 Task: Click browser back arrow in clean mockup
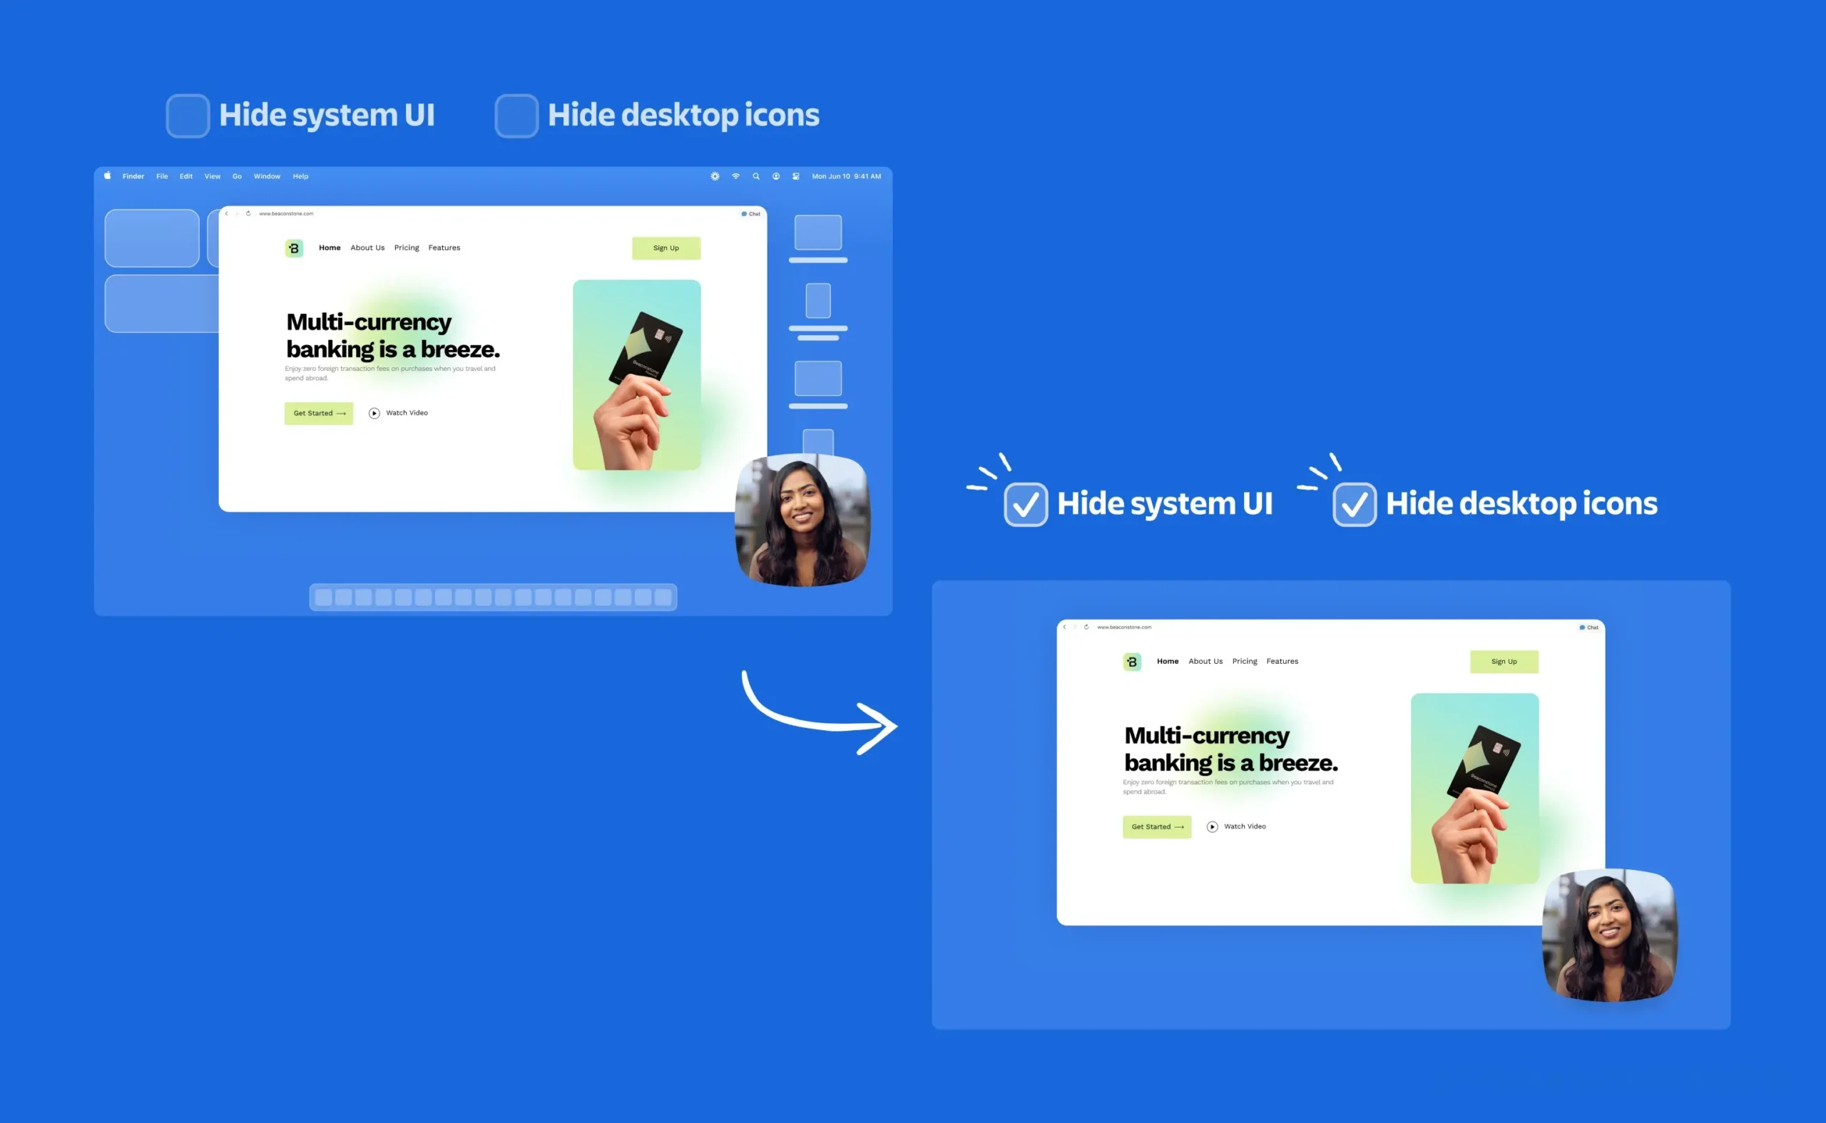tap(1064, 627)
